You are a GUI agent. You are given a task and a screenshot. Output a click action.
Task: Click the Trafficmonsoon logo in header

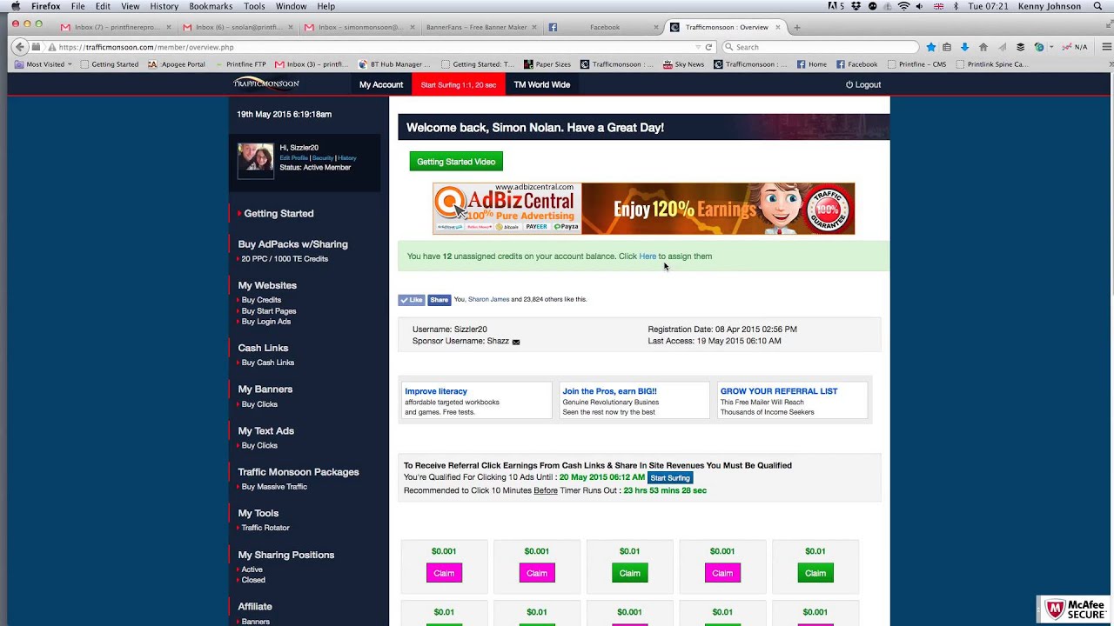[266, 83]
